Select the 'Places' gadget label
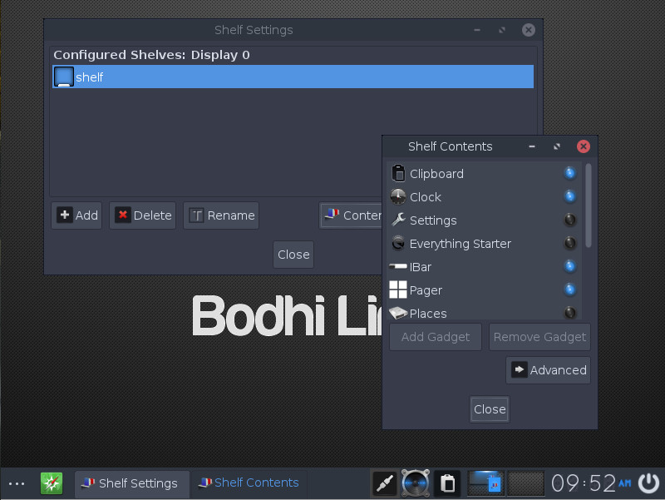The image size is (665, 500). tap(428, 314)
